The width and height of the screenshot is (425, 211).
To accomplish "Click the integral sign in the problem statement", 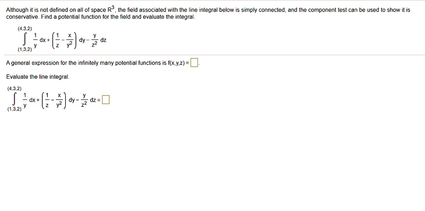I will [x=25, y=39].
